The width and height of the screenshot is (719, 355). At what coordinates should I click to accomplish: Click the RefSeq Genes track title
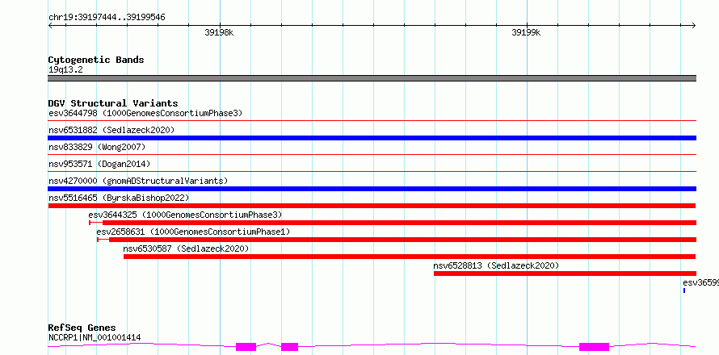tap(82, 328)
